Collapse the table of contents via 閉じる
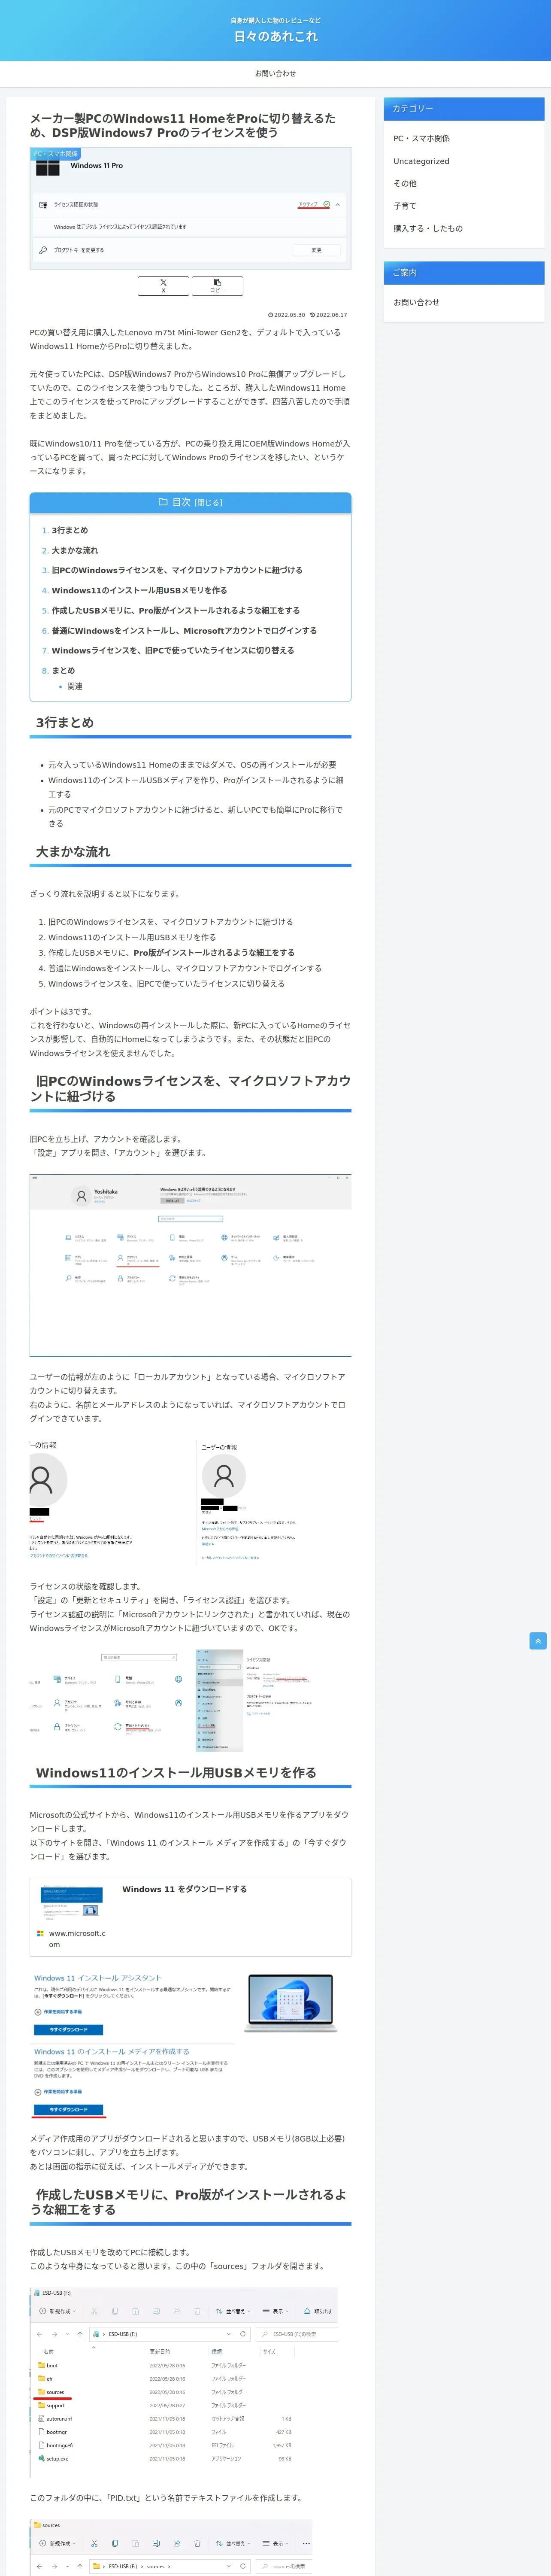Screen dimensions: 551x2576 point(208,503)
